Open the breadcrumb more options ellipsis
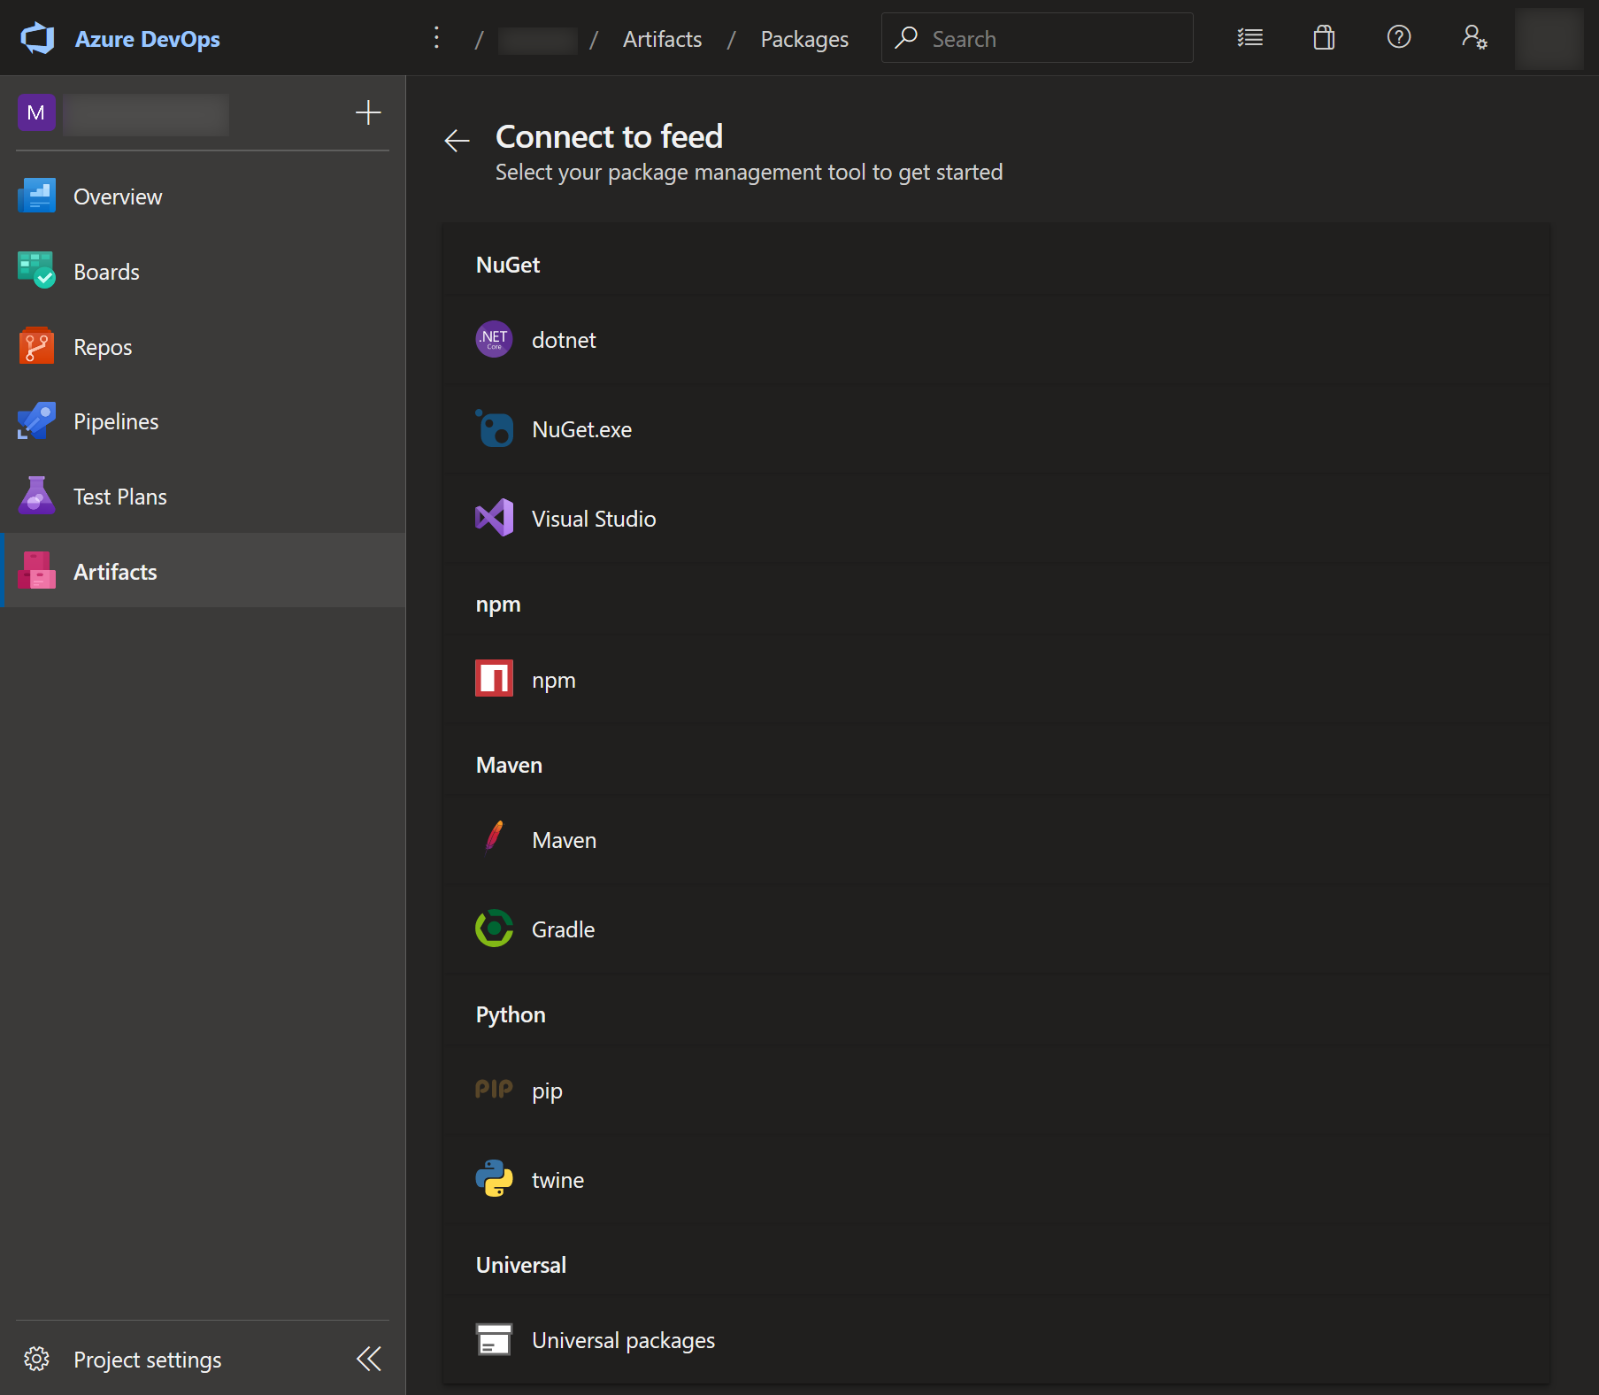The image size is (1599, 1395). coord(436,38)
